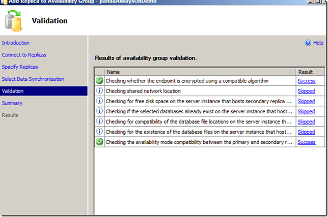The image size is (328, 217).
Task: Click the info icon beside shared network location check
Action: click(x=100, y=91)
